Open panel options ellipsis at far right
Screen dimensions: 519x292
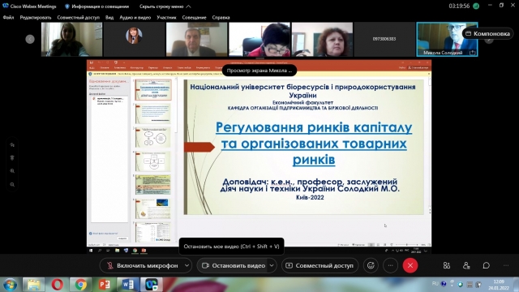coord(506,265)
